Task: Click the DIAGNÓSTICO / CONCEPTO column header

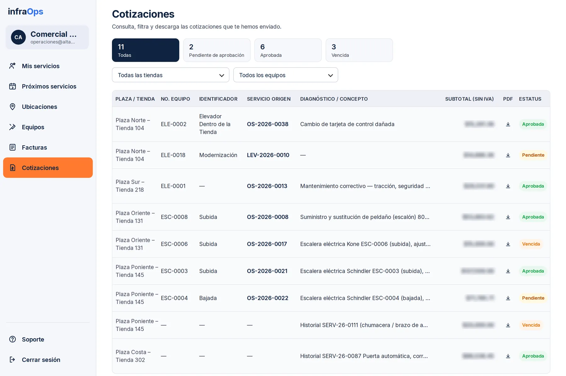Action: coord(334,99)
